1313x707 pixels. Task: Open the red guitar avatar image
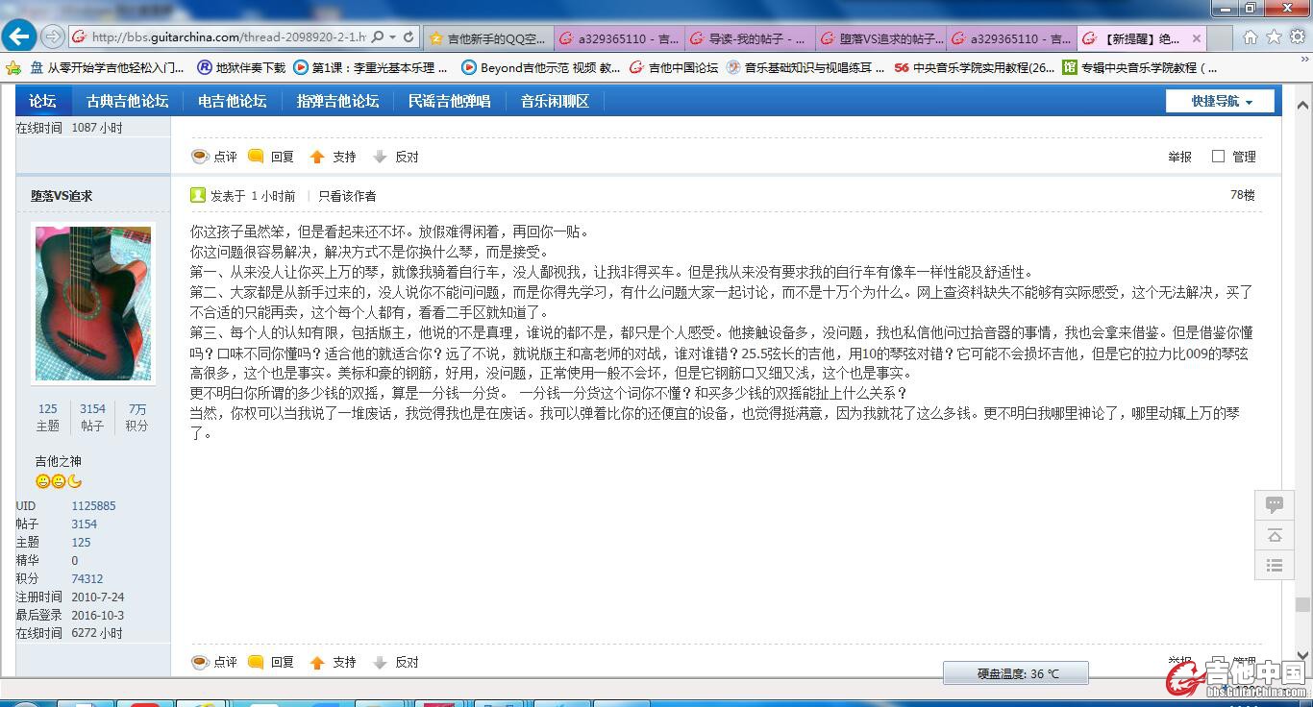tap(93, 304)
